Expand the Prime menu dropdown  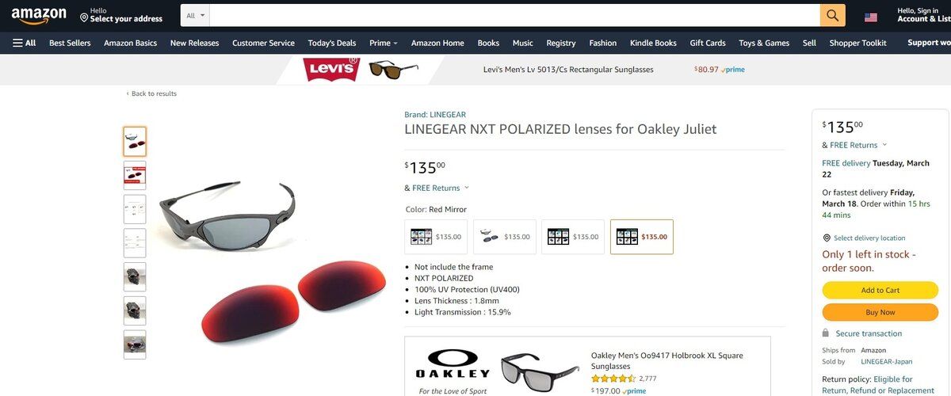point(384,43)
